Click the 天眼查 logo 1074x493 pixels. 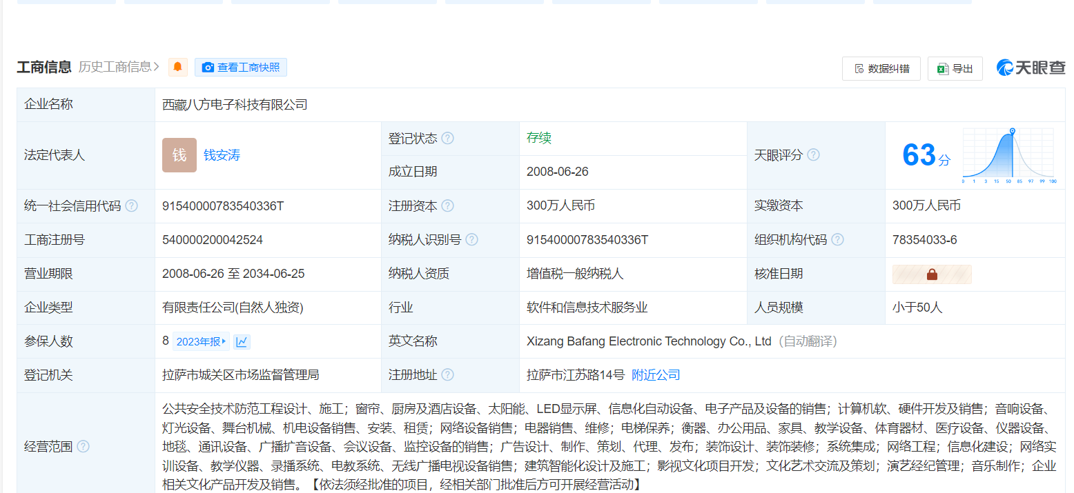(1031, 68)
